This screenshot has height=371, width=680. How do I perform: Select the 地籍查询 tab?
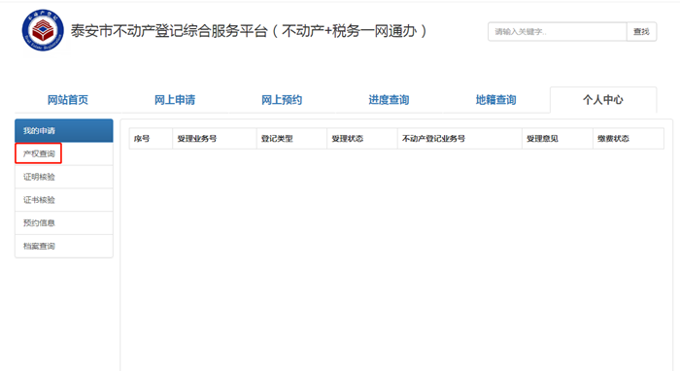pos(495,100)
